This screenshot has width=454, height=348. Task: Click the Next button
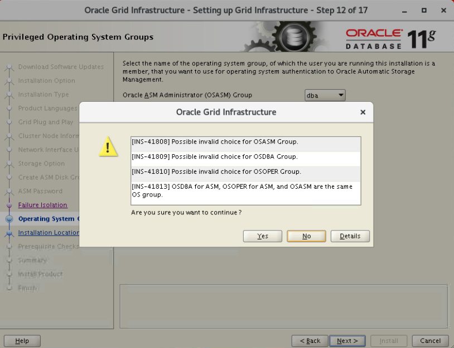coord(347,341)
